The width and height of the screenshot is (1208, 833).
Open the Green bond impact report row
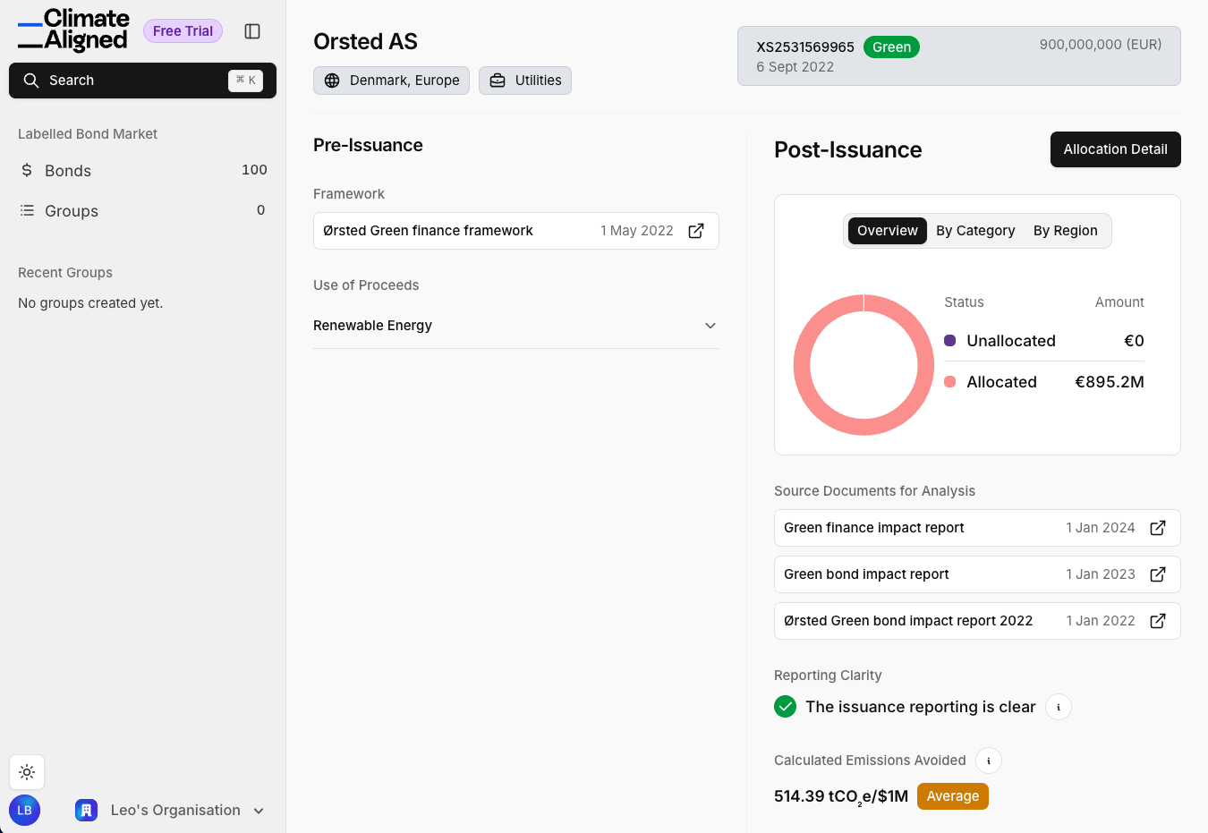[977, 574]
